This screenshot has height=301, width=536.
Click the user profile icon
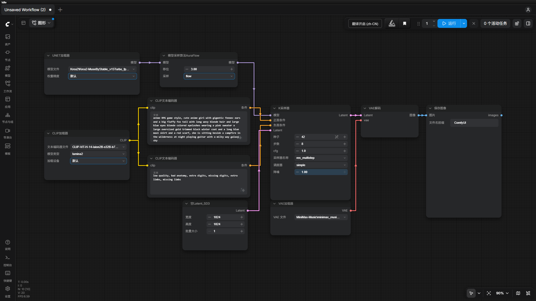pyautogui.click(x=528, y=10)
